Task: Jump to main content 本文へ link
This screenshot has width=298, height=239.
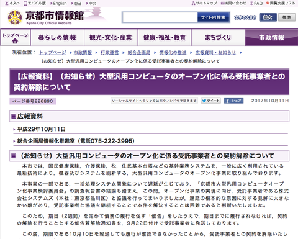Action: pos(12,3)
